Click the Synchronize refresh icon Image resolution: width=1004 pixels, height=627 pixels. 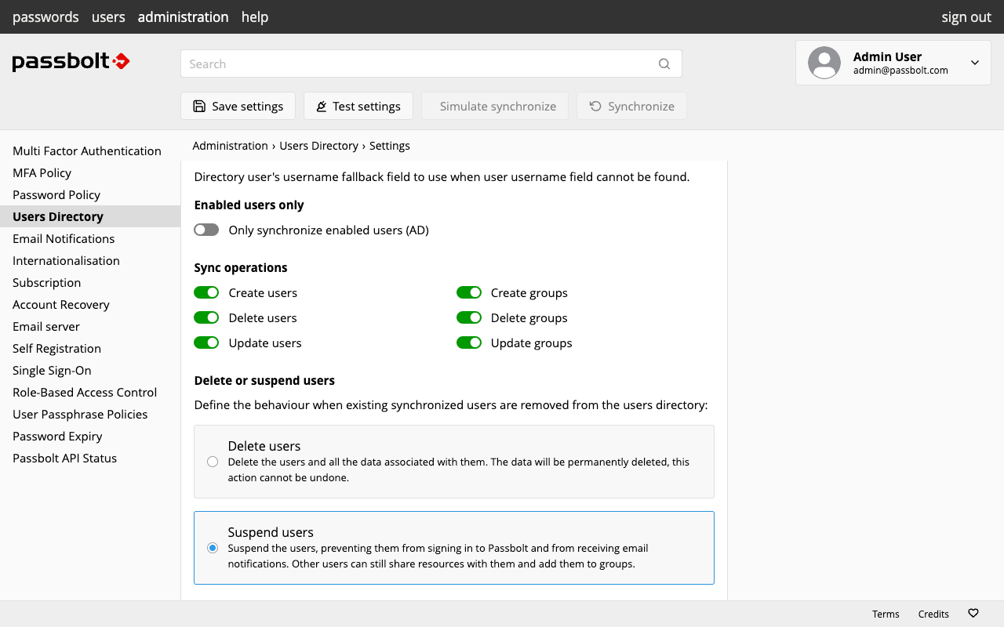point(595,107)
